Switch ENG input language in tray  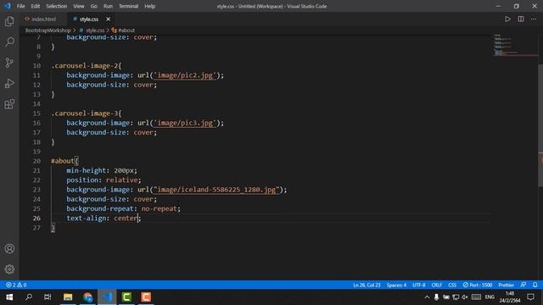click(x=490, y=297)
